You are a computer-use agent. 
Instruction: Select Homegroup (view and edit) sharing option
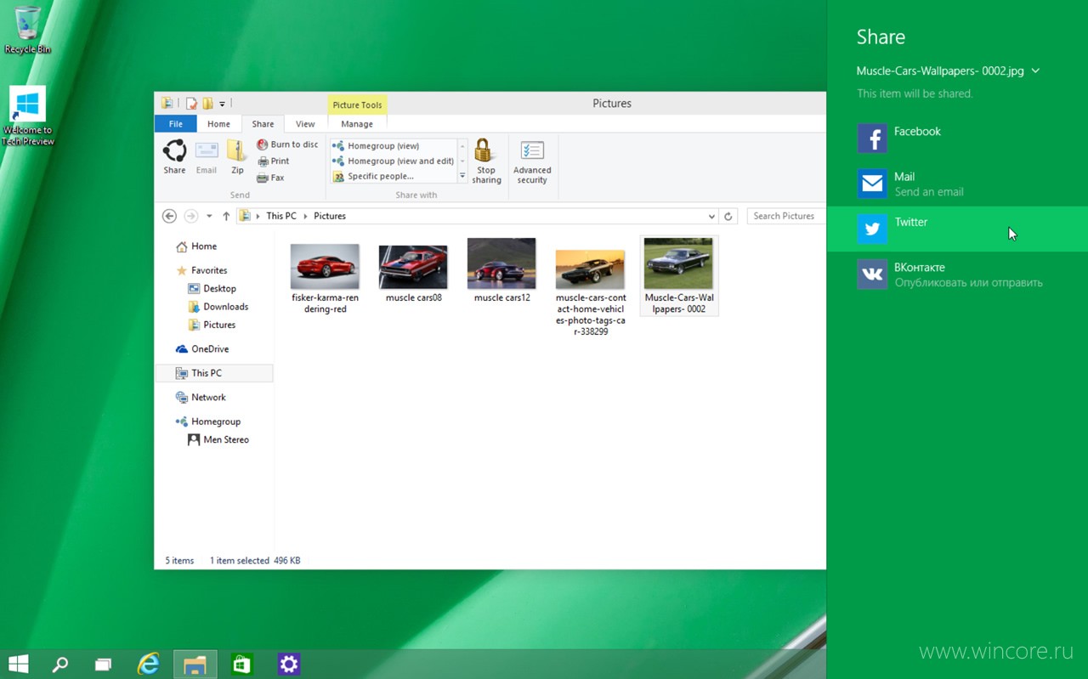pos(394,161)
